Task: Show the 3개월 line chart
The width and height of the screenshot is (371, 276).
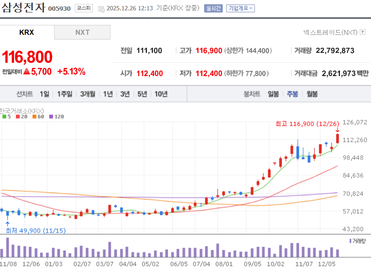Action: tap(88, 94)
